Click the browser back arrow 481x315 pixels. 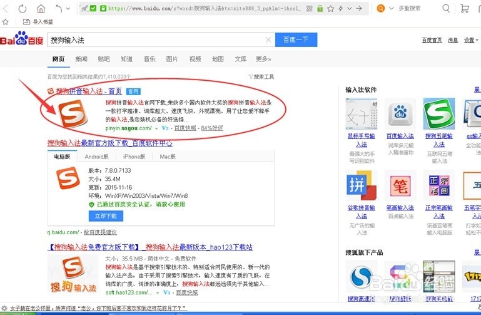(x=4, y=9)
